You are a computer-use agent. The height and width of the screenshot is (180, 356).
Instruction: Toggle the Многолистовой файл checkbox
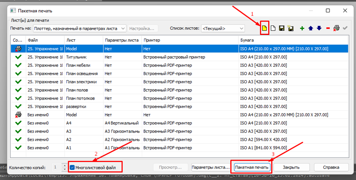coord(72,168)
